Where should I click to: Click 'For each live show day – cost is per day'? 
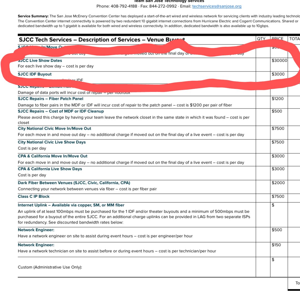pos(56,66)
